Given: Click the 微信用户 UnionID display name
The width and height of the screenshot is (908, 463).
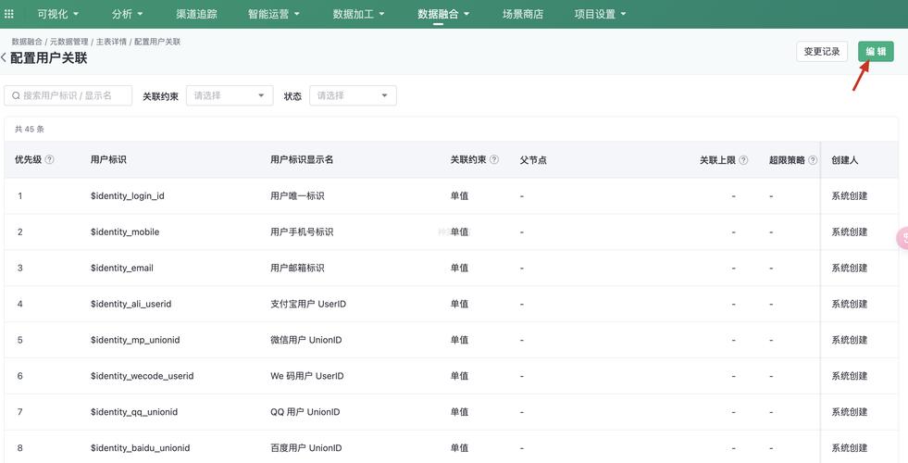Looking at the screenshot, I should coord(305,340).
